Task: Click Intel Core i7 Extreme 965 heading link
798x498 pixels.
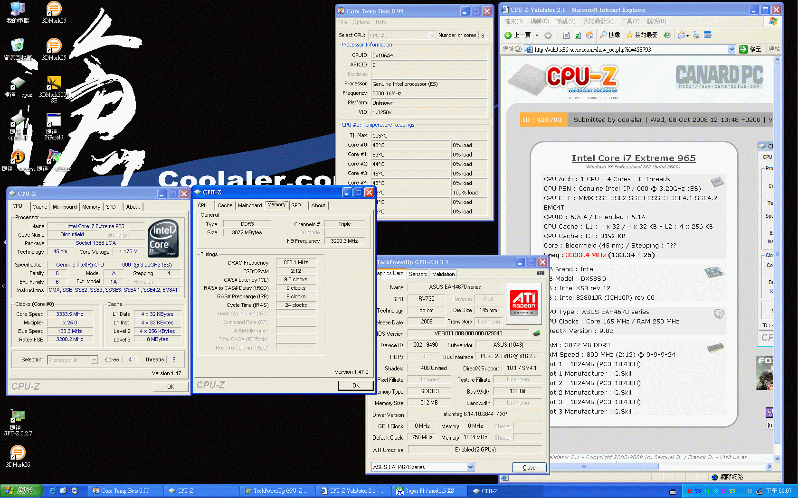Action: [x=634, y=158]
